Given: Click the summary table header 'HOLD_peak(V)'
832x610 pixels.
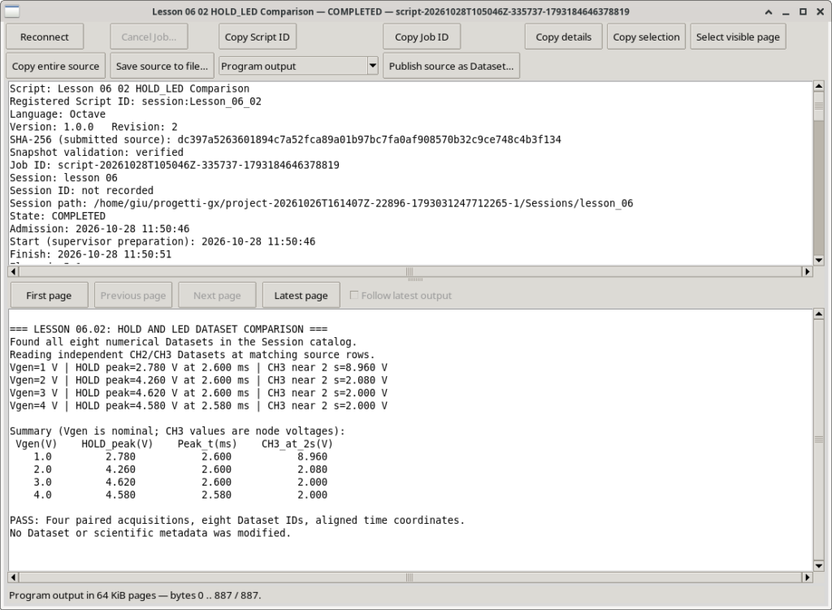Looking at the screenshot, I should pyautogui.click(x=117, y=444).
